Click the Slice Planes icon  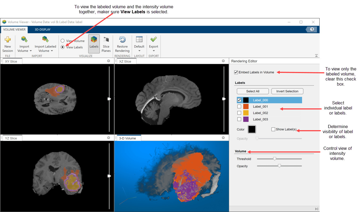(106, 40)
